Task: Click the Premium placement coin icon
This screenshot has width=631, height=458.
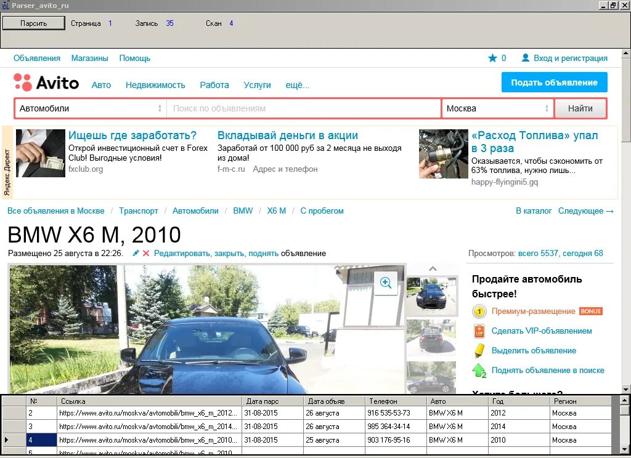Action: click(x=479, y=311)
